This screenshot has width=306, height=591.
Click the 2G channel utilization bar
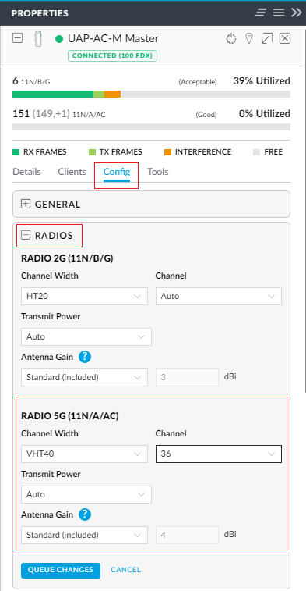tap(151, 94)
